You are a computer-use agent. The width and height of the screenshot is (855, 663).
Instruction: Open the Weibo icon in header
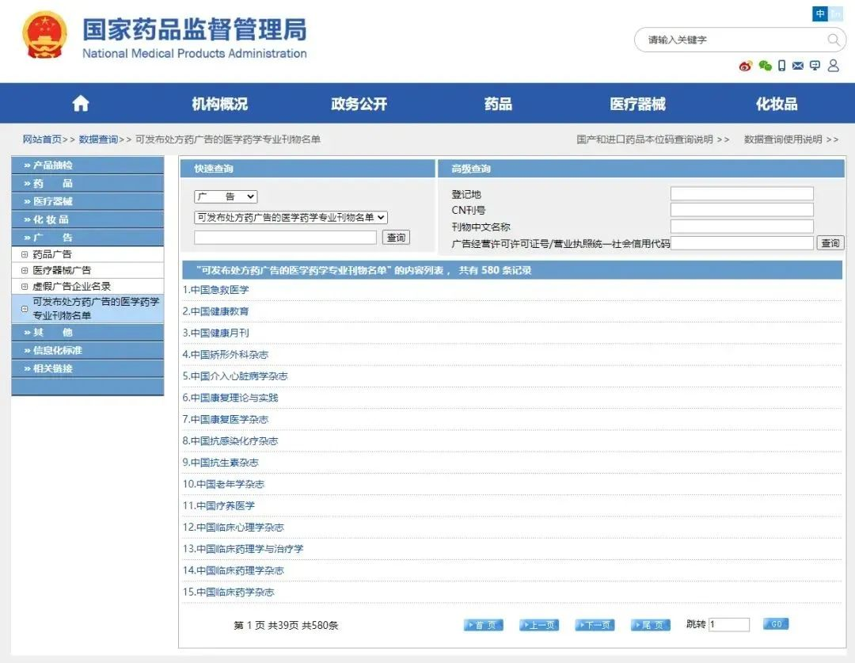[x=746, y=66]
